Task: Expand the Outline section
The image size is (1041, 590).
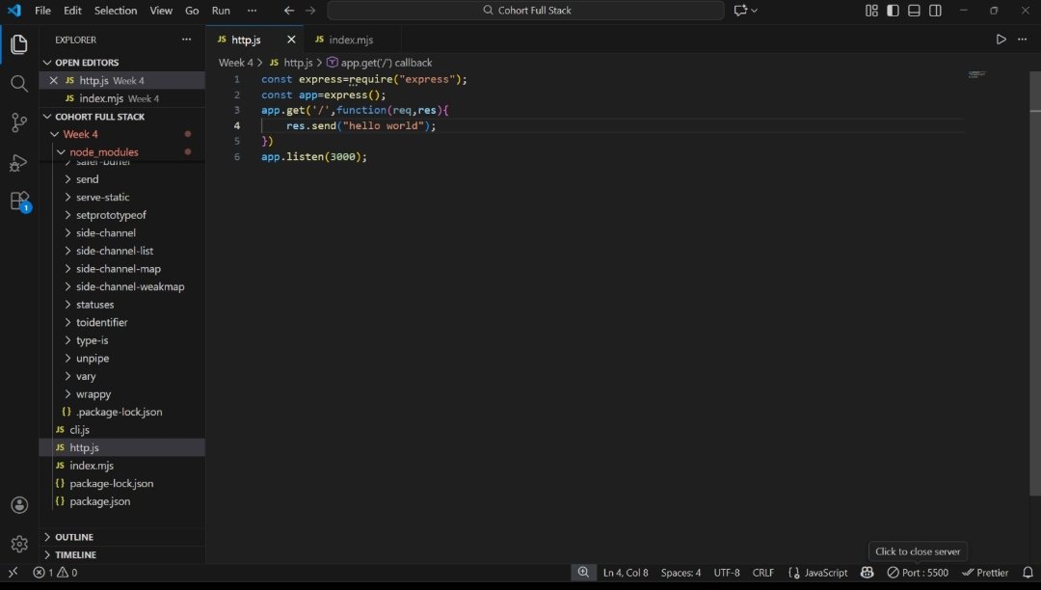Action: point(122,537)
